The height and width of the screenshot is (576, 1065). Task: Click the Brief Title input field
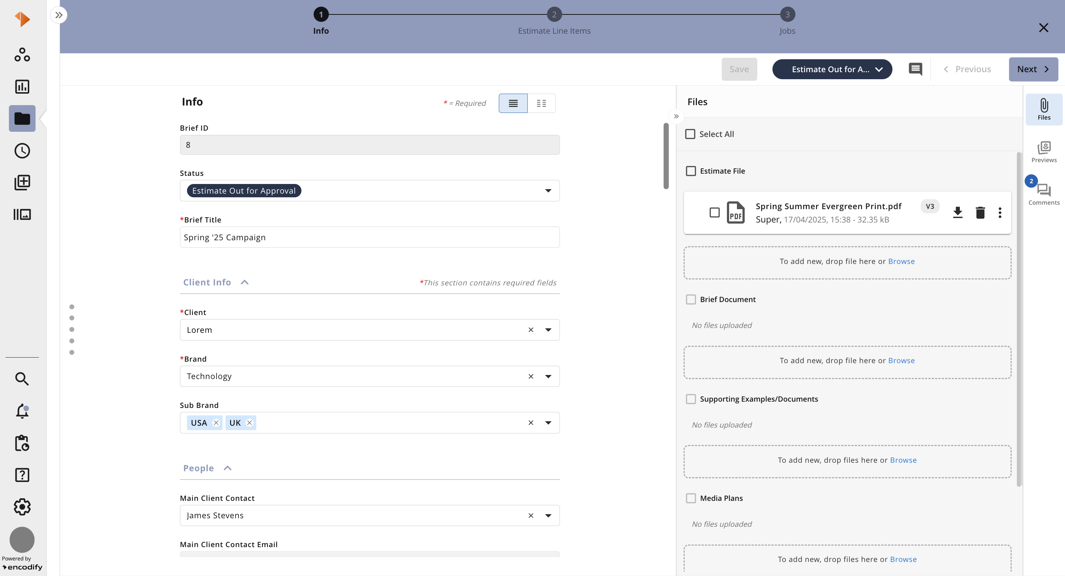coord(370,237)
